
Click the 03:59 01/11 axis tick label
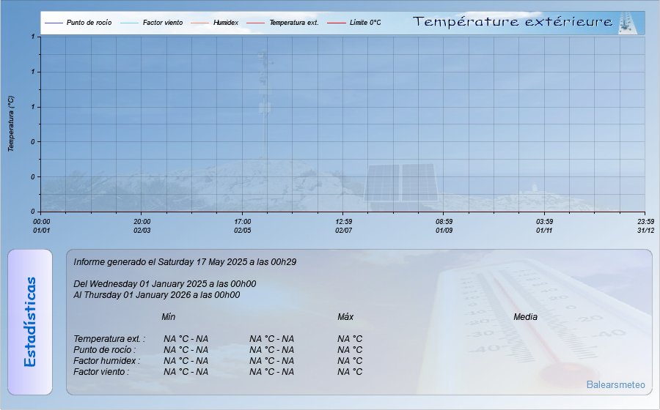[544, 226]
